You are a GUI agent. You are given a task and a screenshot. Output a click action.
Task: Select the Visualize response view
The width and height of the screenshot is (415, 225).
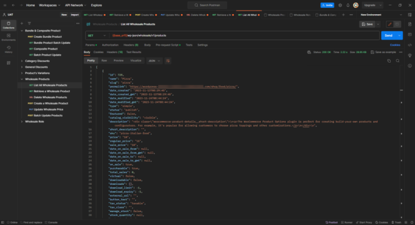tap(136, 61)
